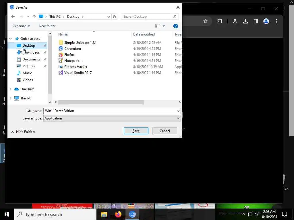294x220 pixels.
Task: Click the search magnifier in Search Desktop
Action: pos(175,17)
